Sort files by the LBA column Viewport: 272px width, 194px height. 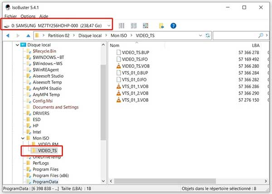(256, 45)
